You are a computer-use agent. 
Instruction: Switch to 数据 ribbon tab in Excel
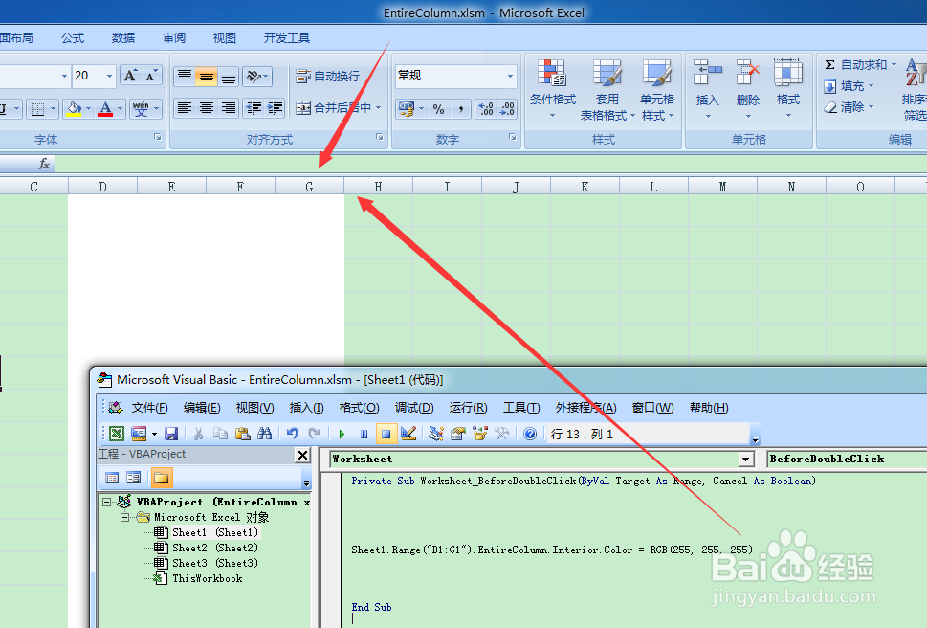click(x=123, y=38)
